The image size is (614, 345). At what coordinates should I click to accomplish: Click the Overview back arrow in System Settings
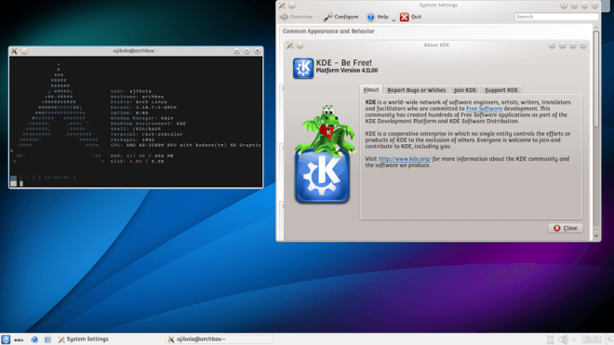click(x=297, y=17)
